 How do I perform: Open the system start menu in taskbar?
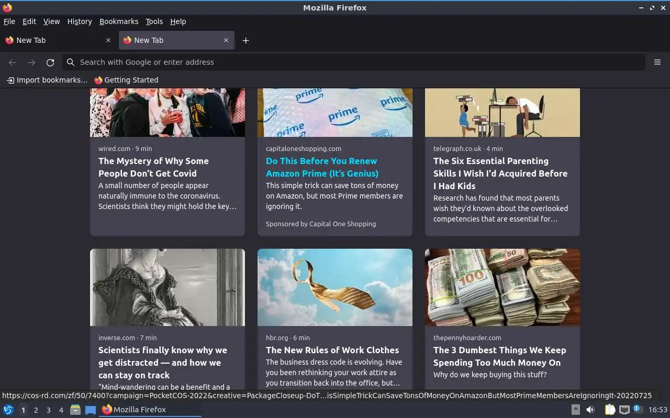point(8,410)
